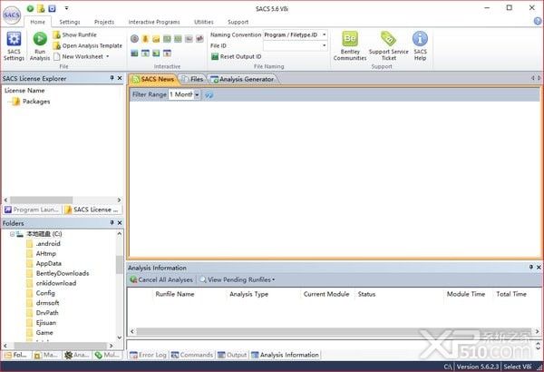Open the Filter Range dropdown
The height and width of the screenshot is (372, 544).
197,94
